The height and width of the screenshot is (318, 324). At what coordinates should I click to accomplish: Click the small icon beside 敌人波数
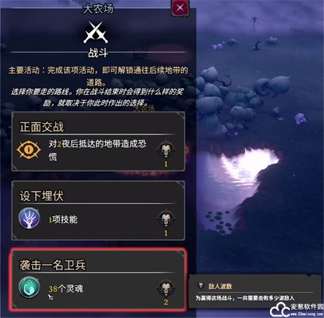tap(200, 286)
